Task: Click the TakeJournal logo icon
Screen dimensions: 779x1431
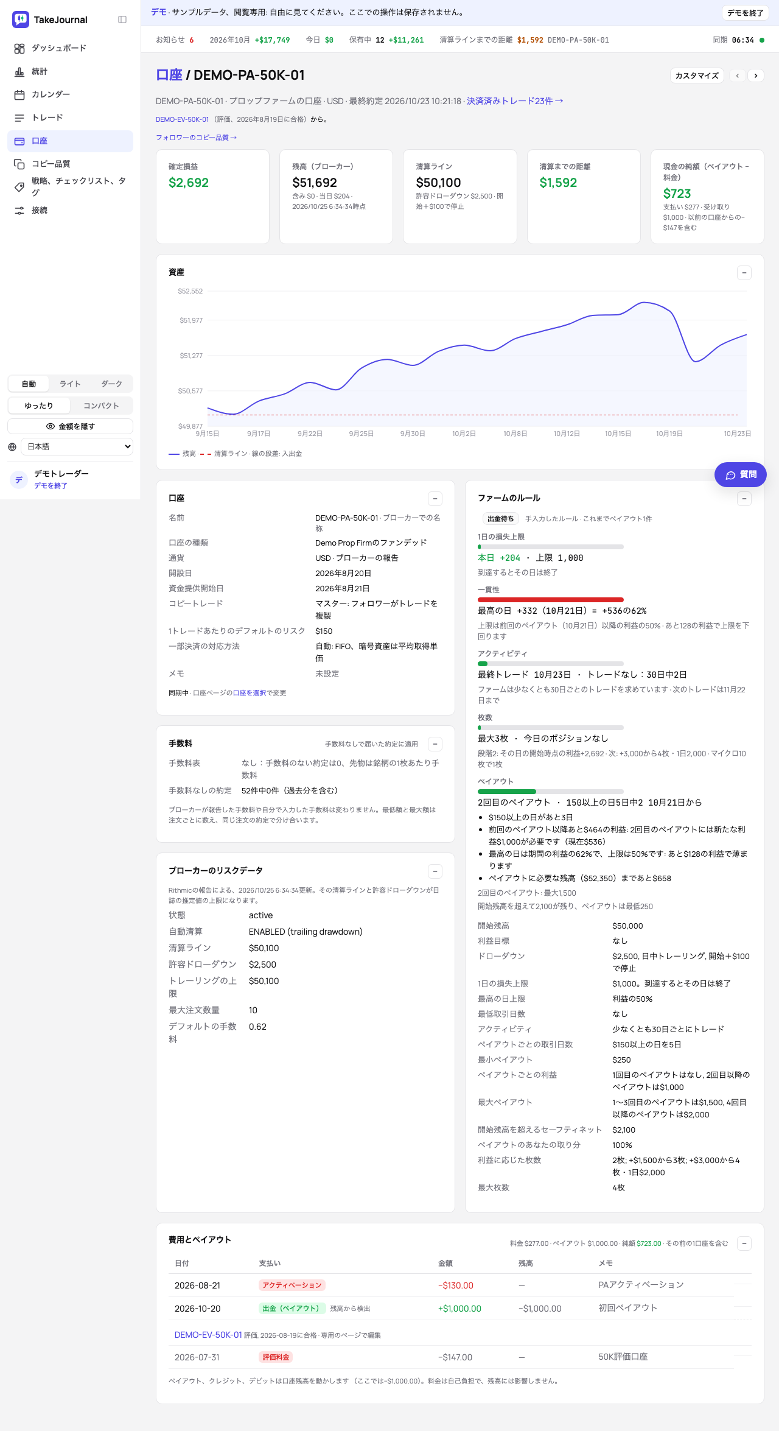Action: [21, 19]
